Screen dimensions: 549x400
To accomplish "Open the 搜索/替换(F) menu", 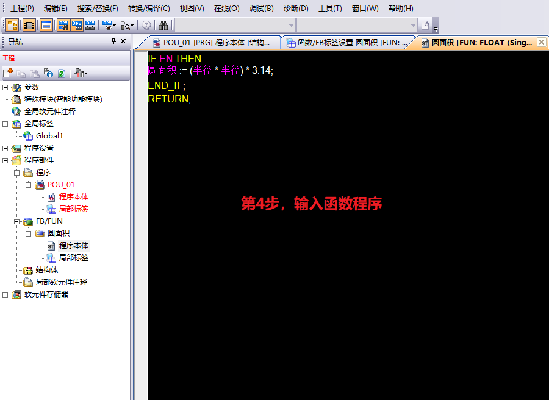I will pyautogui.click(x=98, y=9).
